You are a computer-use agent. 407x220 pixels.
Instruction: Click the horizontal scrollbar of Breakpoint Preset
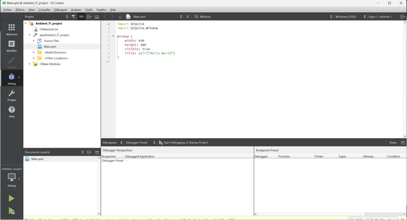tap(329, 214)
